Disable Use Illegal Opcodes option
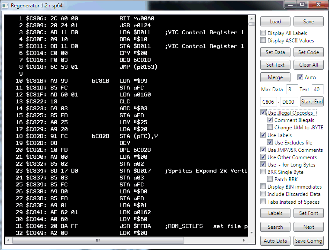This screenshot has height=250, width=329. (x=263, y=113)
